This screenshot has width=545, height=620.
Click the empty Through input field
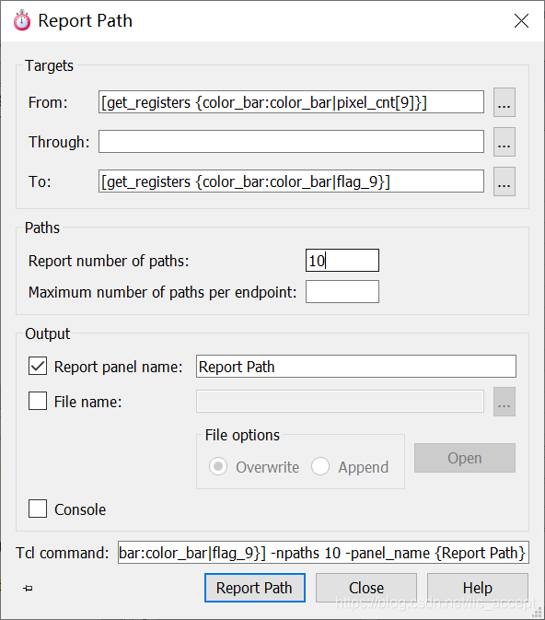(x=291, y=142)
